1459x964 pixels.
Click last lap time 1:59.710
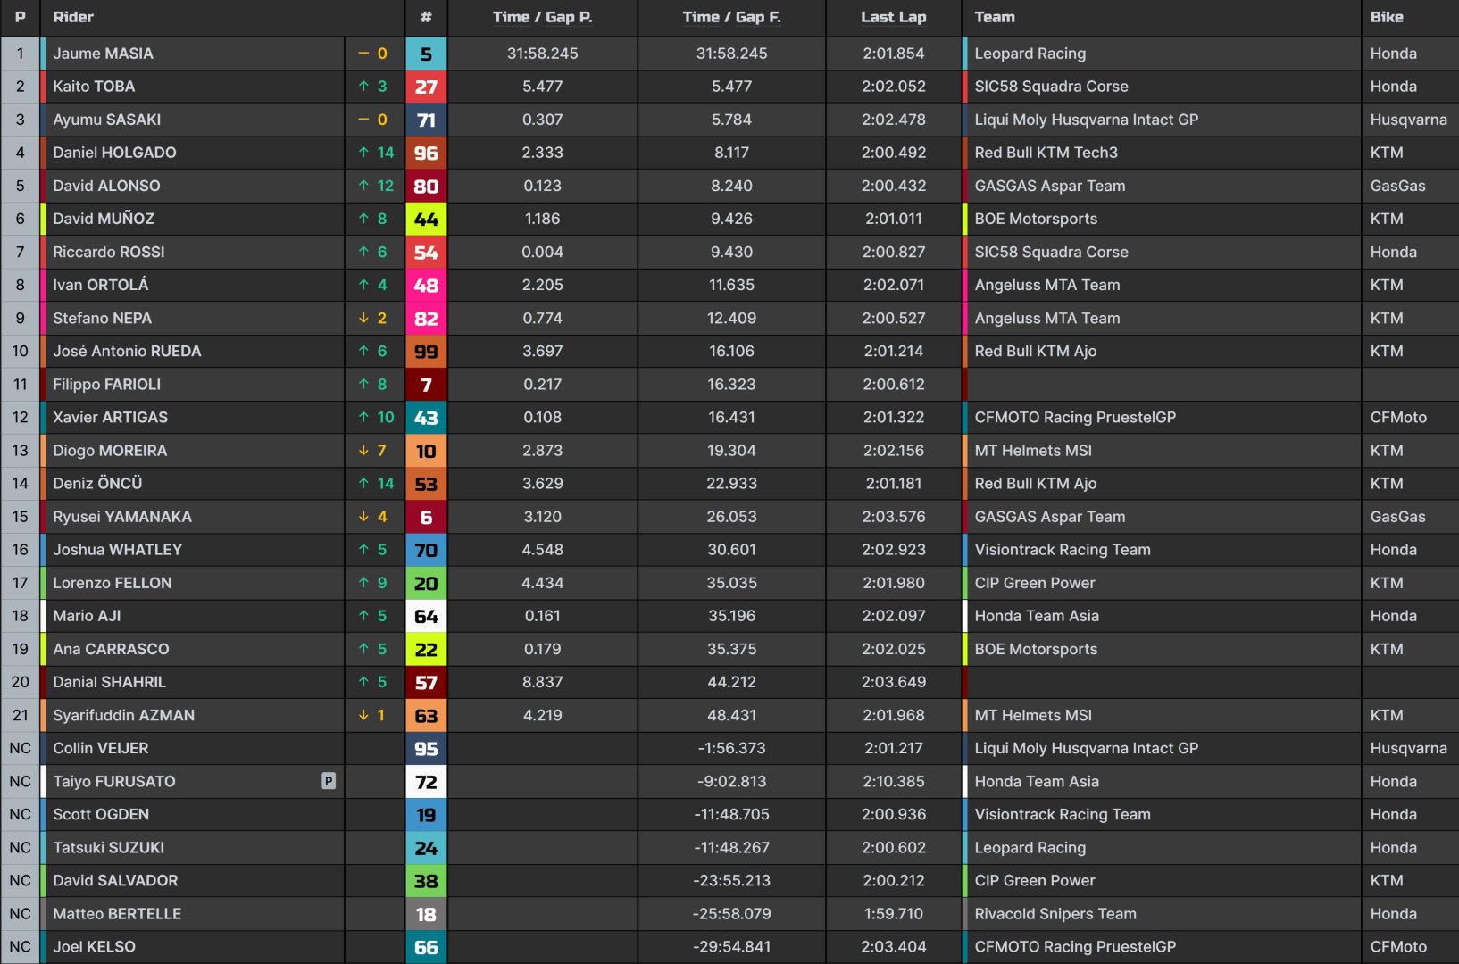pos(894,914)
